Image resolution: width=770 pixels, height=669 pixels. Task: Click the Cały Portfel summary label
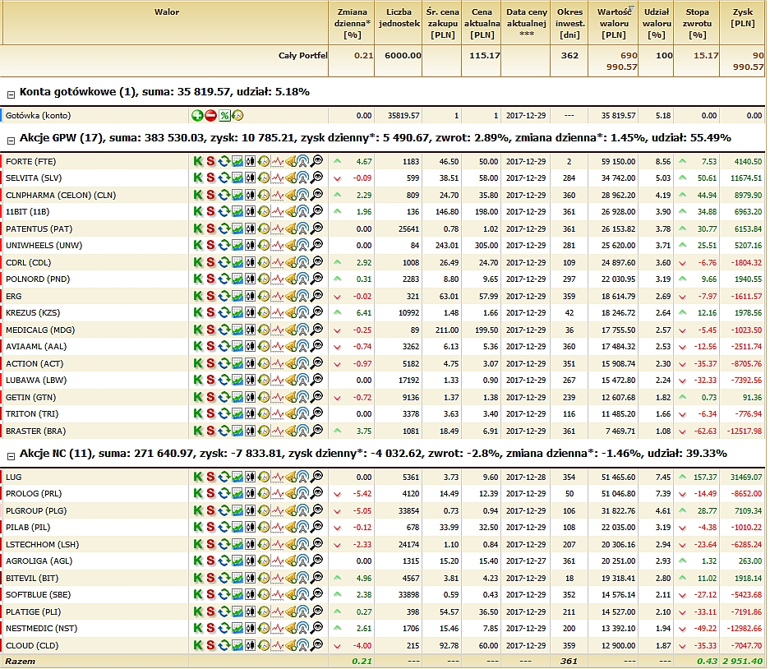click(302, 56)
